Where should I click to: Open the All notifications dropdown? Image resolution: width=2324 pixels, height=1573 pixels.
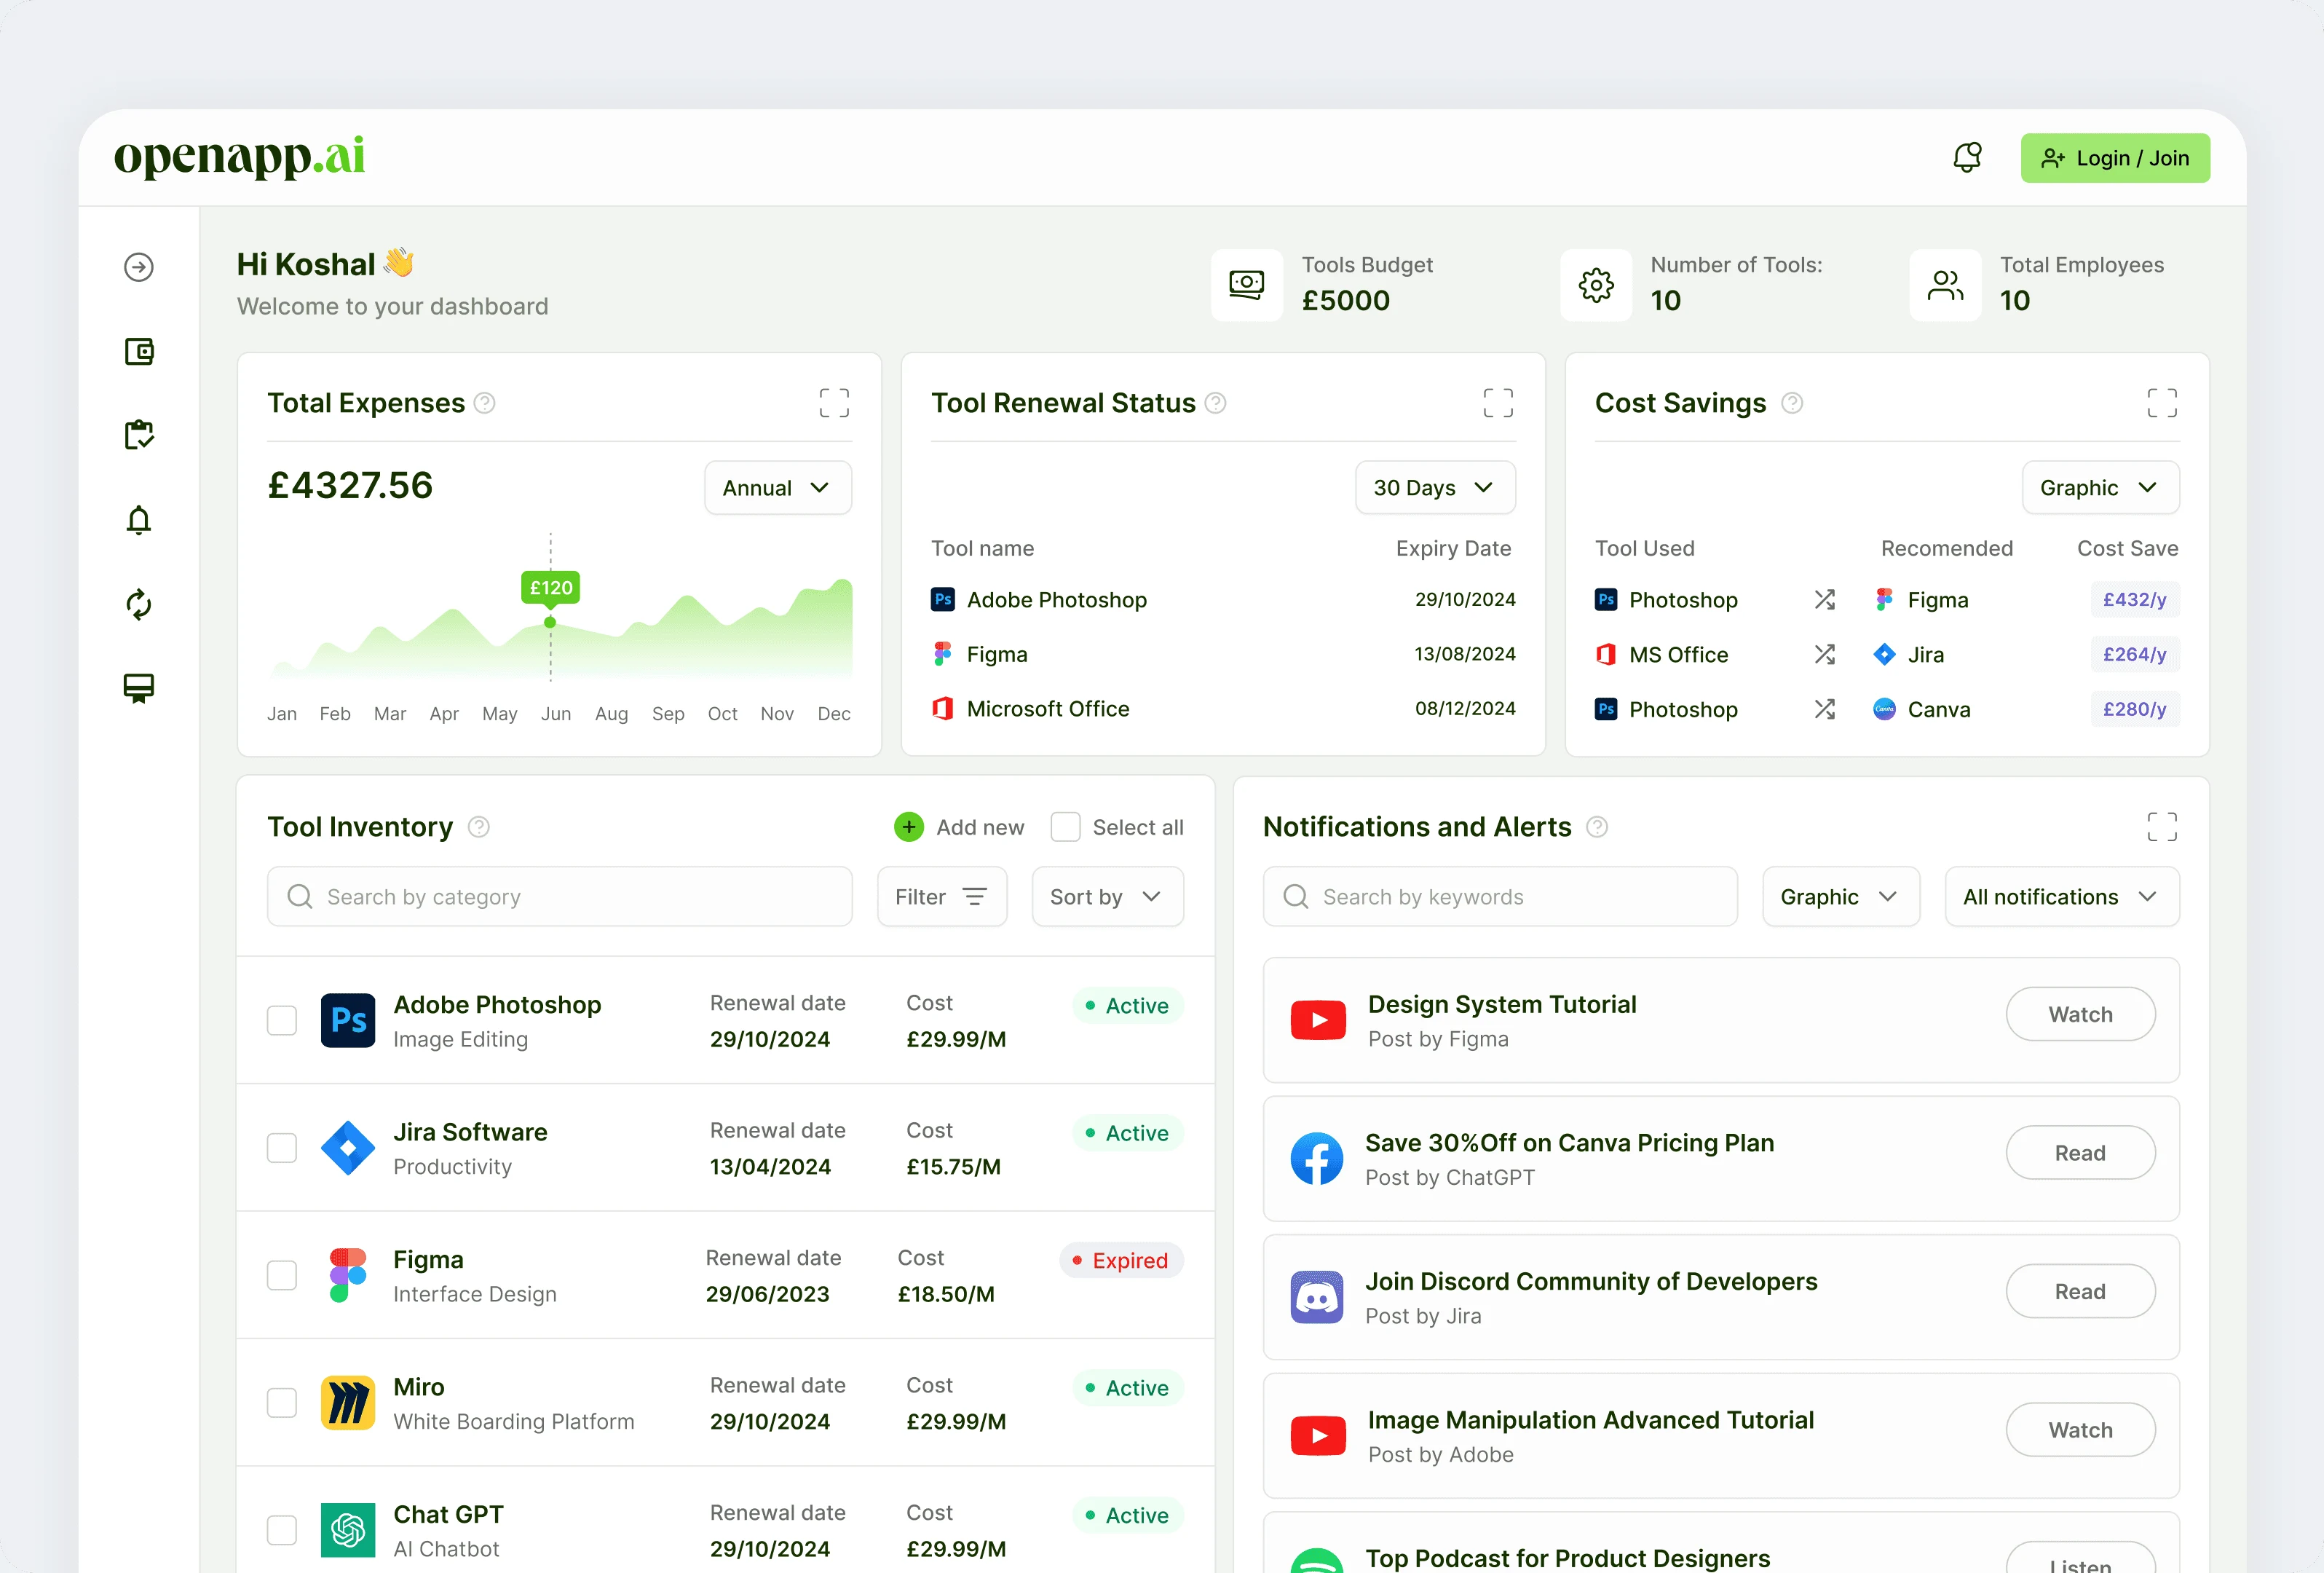[2062, 897]
